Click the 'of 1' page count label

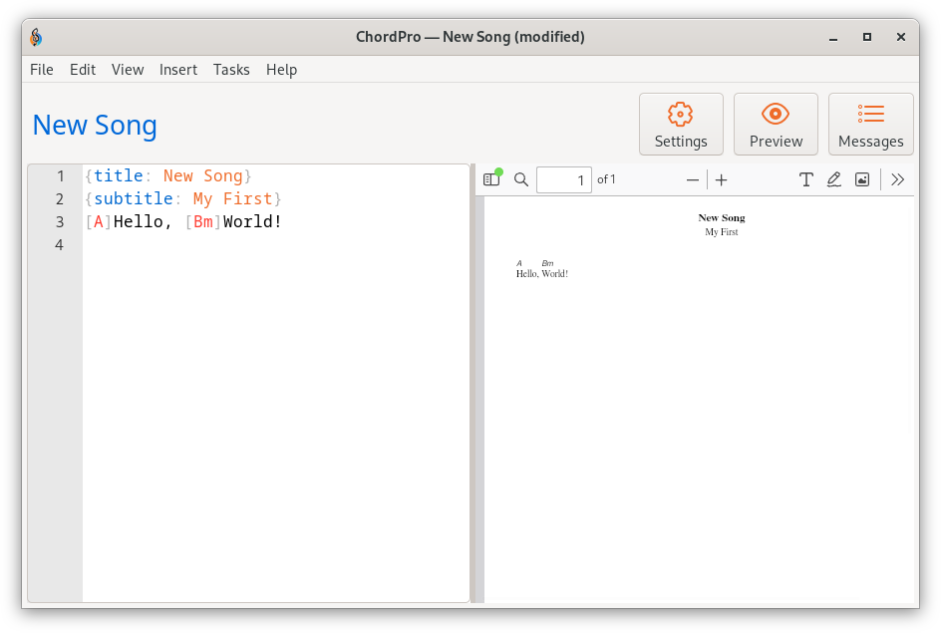(x=606, y=179)
